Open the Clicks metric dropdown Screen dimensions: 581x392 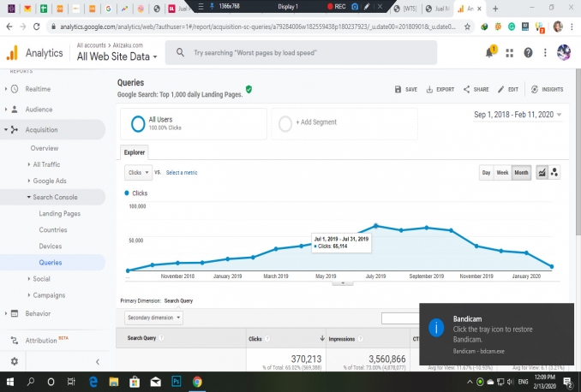click(137, 173)
